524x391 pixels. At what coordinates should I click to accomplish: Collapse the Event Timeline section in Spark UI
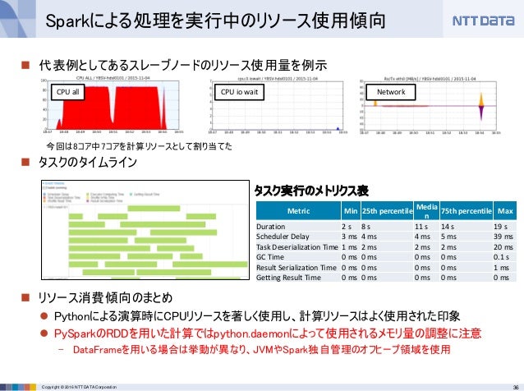point(55,183)
